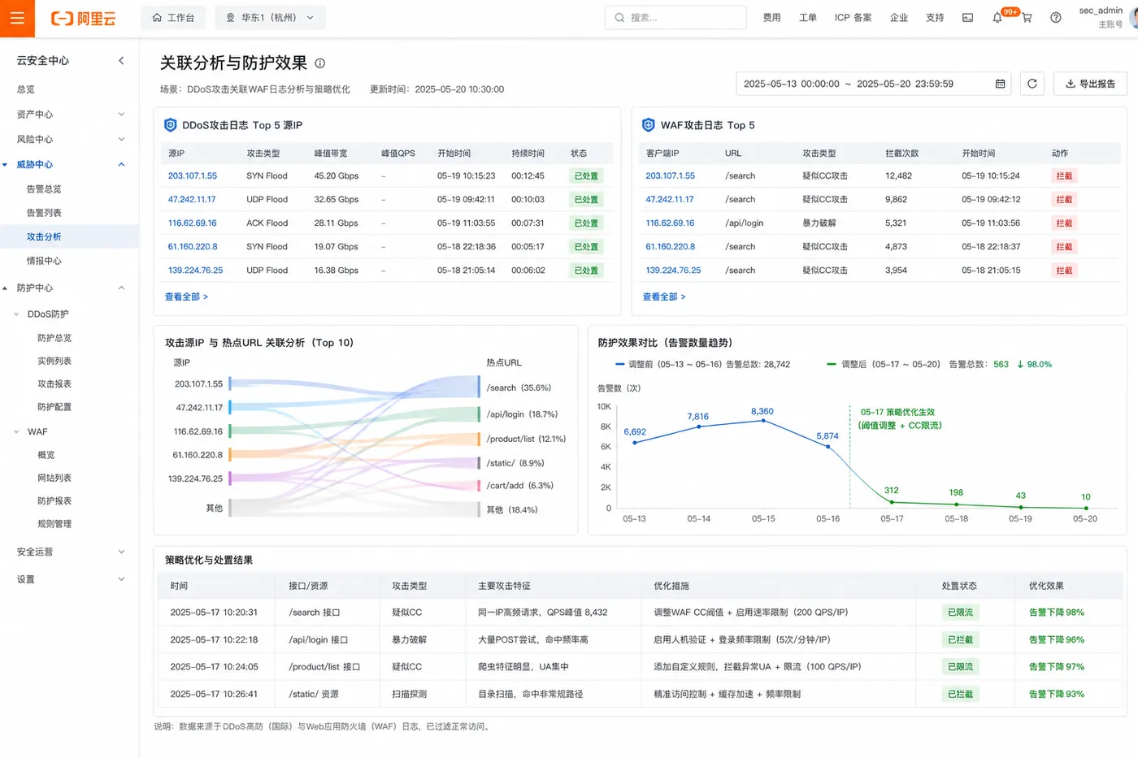Viewport: 1138px width, 758px height.
Task: Open source IP 139.224.76.25 in DDoS table
Action: click(x=195, y=270)
